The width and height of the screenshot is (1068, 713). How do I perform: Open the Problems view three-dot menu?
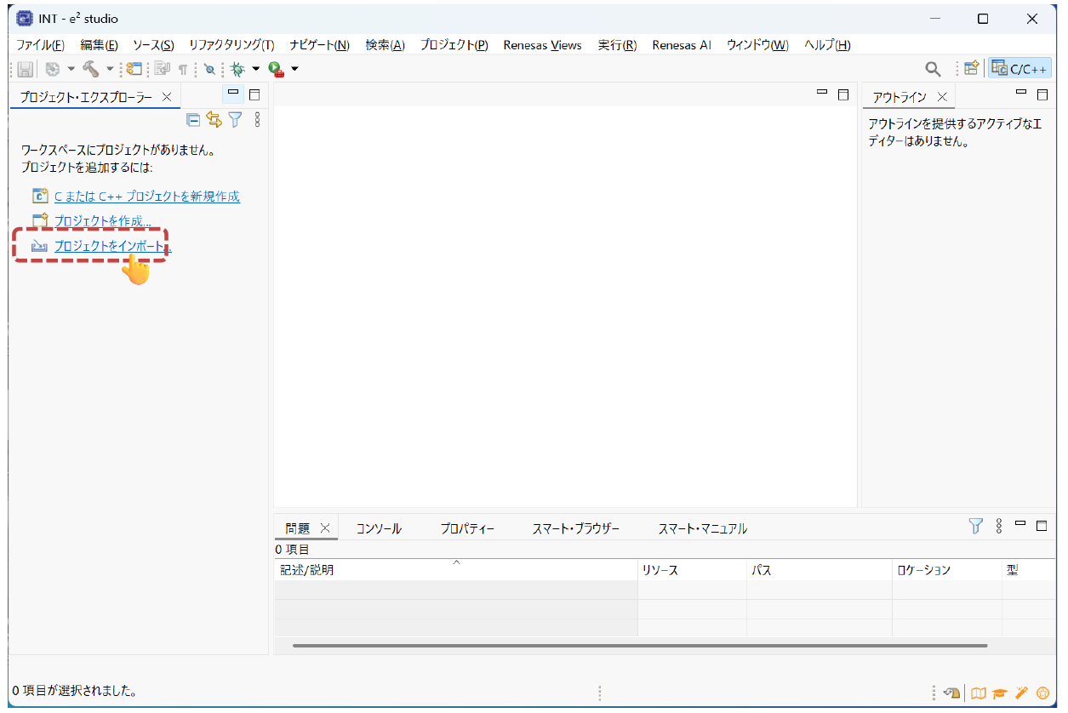pyautogui.click(x=999, y=526)
